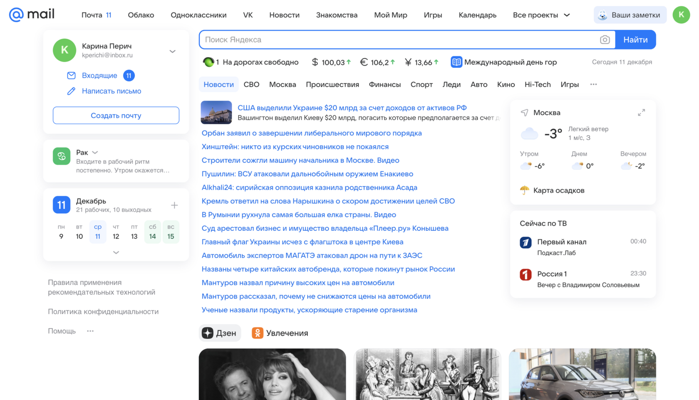Open the Игры top navigation item

[x=433, y=15]
